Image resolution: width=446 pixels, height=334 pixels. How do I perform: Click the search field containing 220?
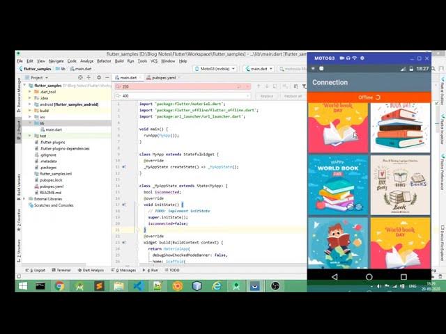[181, 87]
